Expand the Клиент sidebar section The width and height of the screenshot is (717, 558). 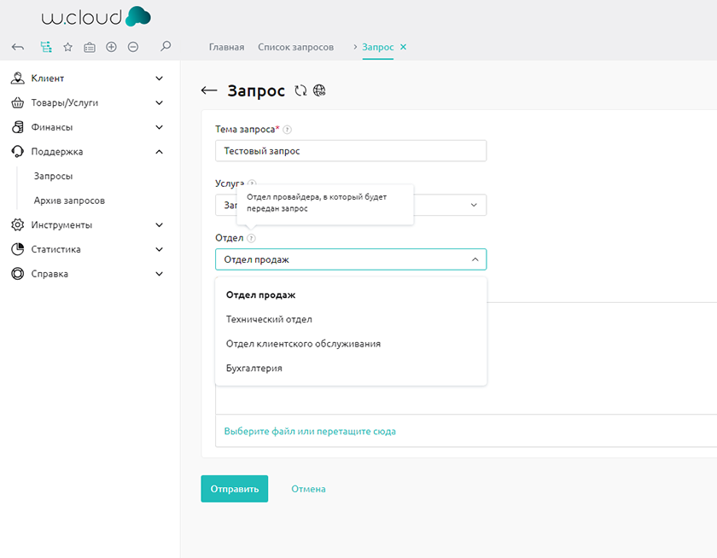[159, 78]
